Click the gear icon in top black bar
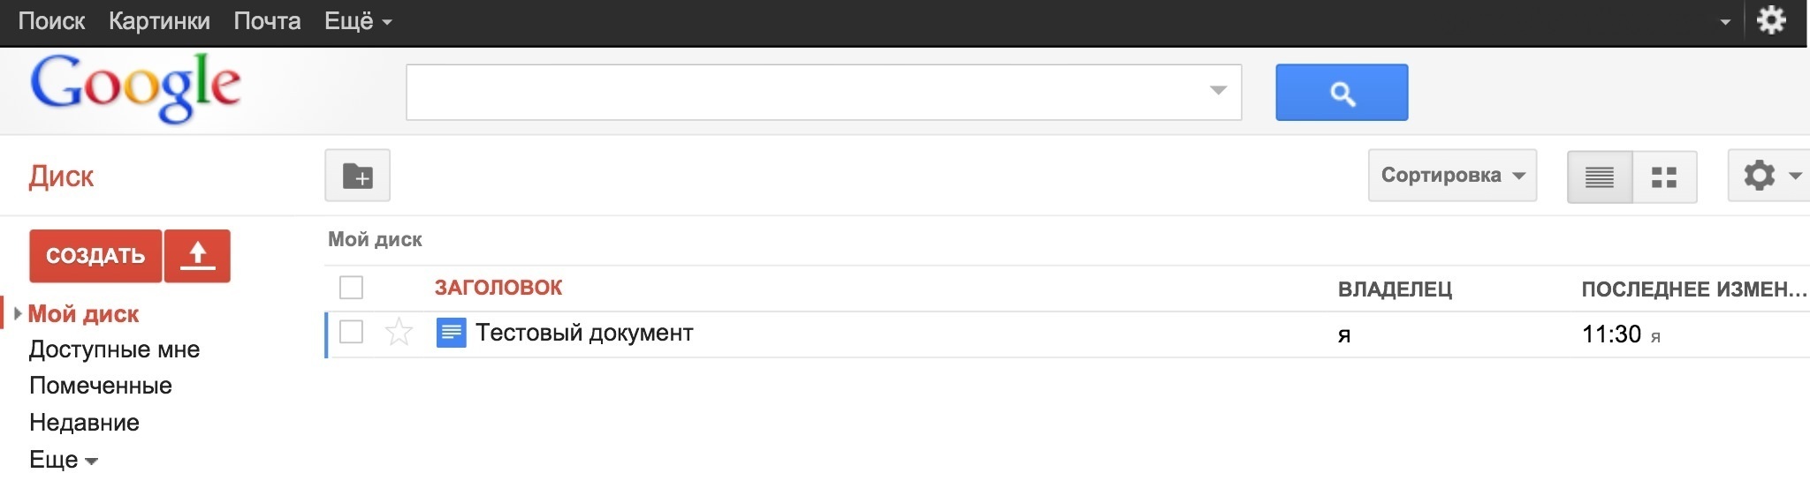This screenshot has width=1810, height=503. point(1771,20)
